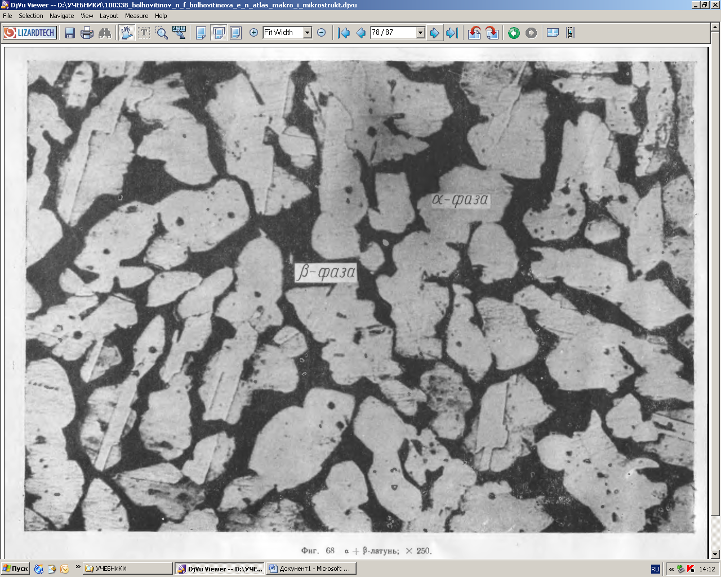Jump to the first page
This screenshot has height=577, width=721.
tap(344, 33)
